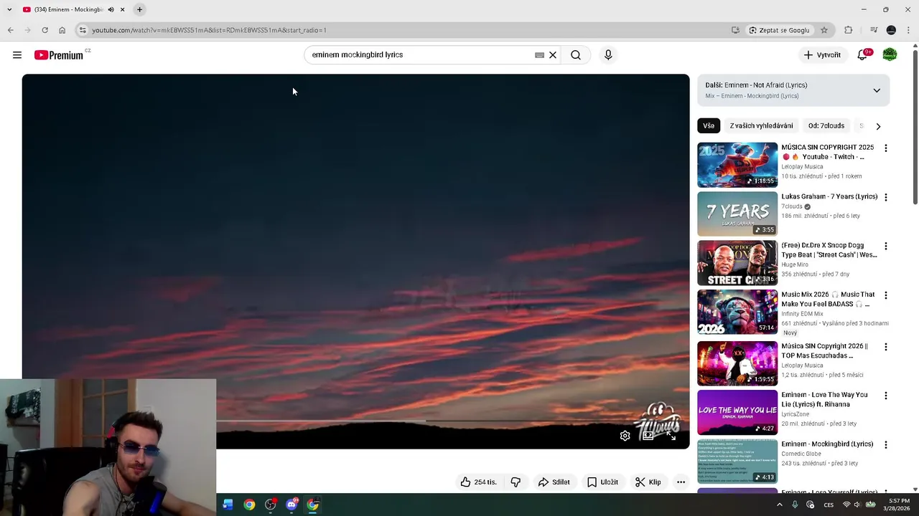Show hidden system tray icons
Image resolution: width=919 pixels, height=516 pixels.
coord(780,505)
